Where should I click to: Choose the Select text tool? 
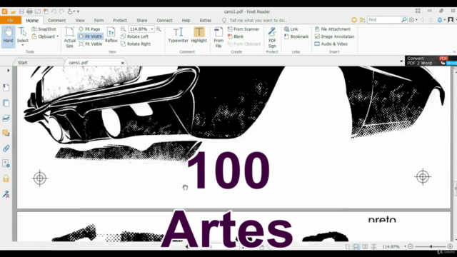click(x=22, y=36)
